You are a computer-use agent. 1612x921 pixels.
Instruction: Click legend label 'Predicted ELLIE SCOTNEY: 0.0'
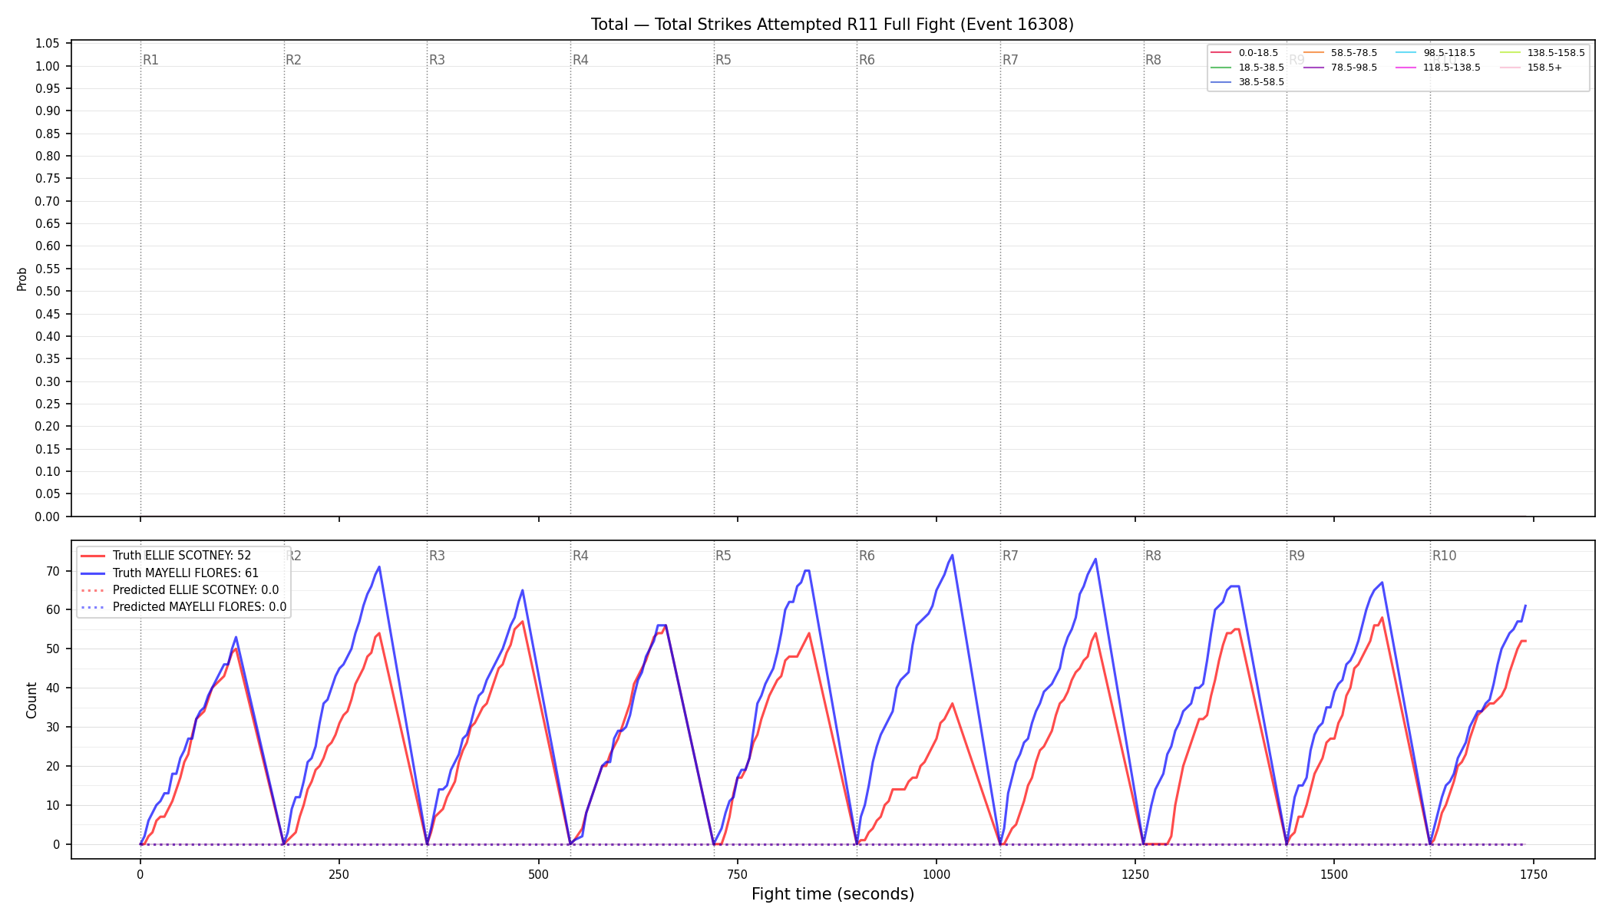196,590
